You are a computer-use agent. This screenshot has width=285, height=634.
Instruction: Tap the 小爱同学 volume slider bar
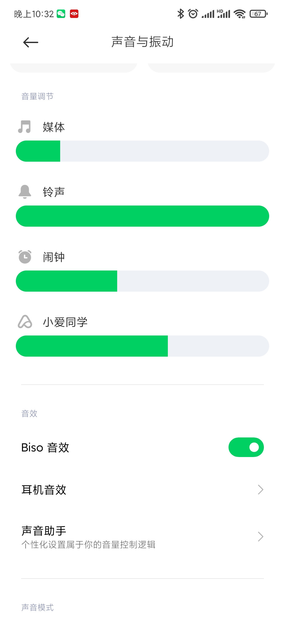tap(142, 346)
